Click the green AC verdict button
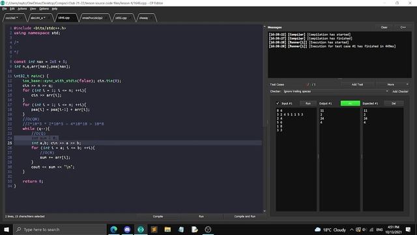417x235 pixels. (x=351, y=103)
